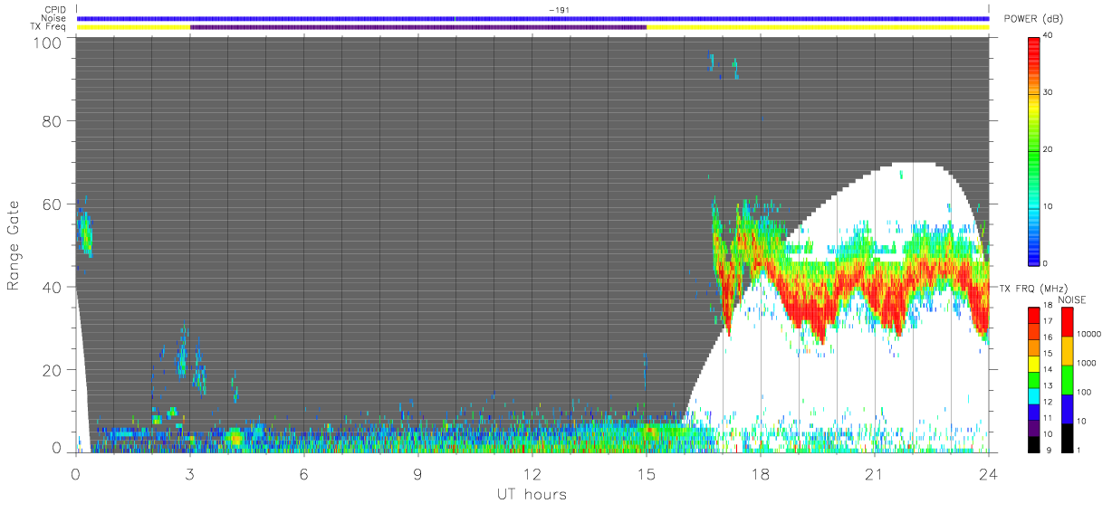
Task: Click the 6 tick on UT hours axis
Action: 304,474
